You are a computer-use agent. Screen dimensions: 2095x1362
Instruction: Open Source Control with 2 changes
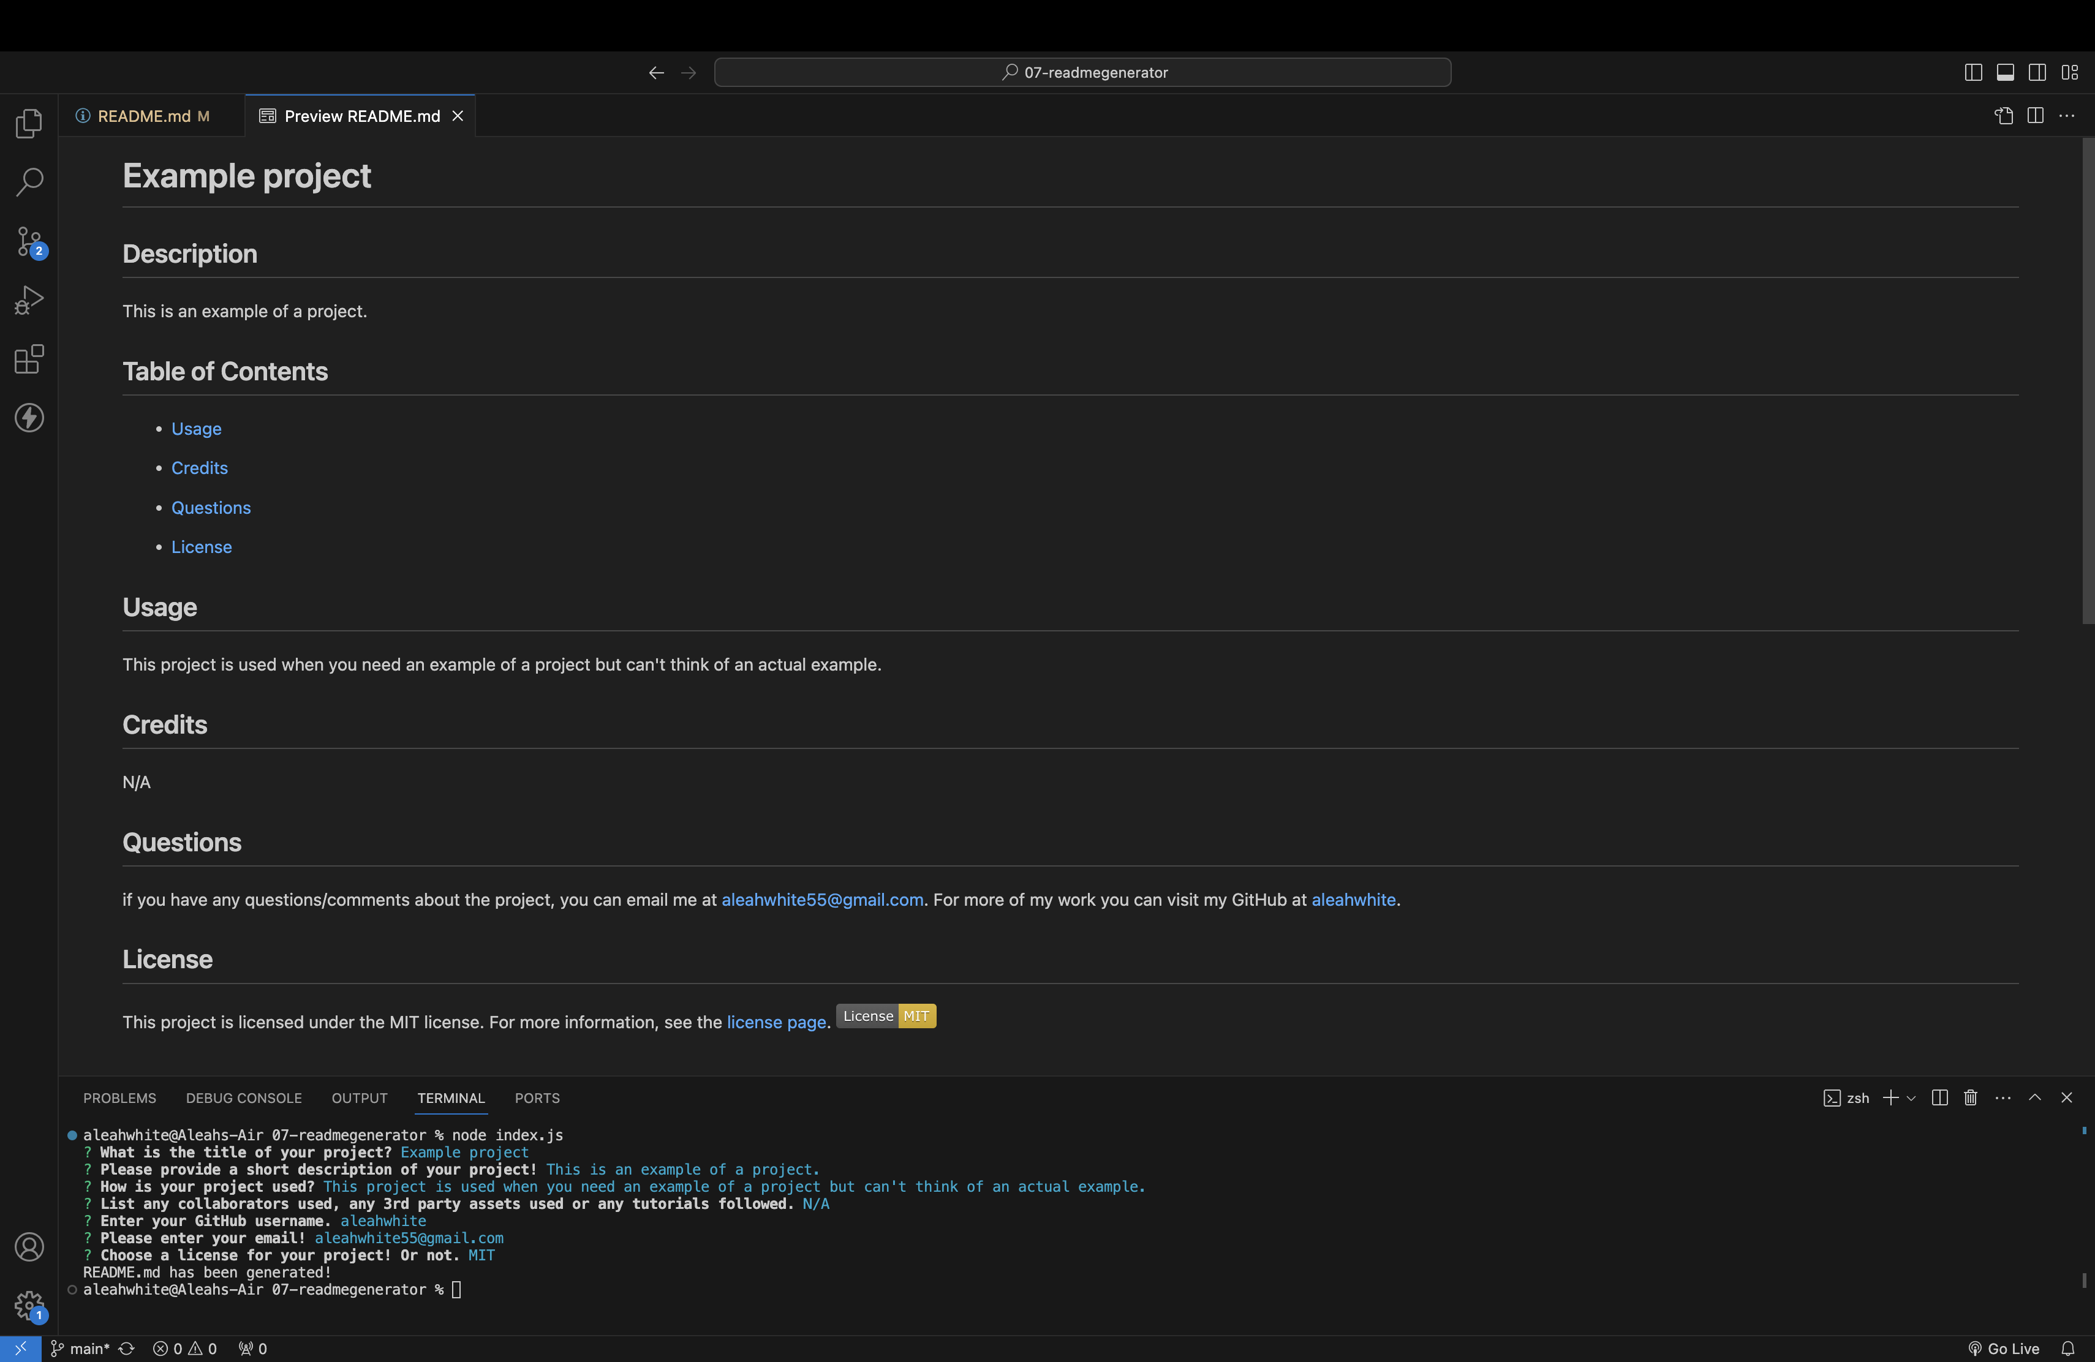(x=29, y=241)
